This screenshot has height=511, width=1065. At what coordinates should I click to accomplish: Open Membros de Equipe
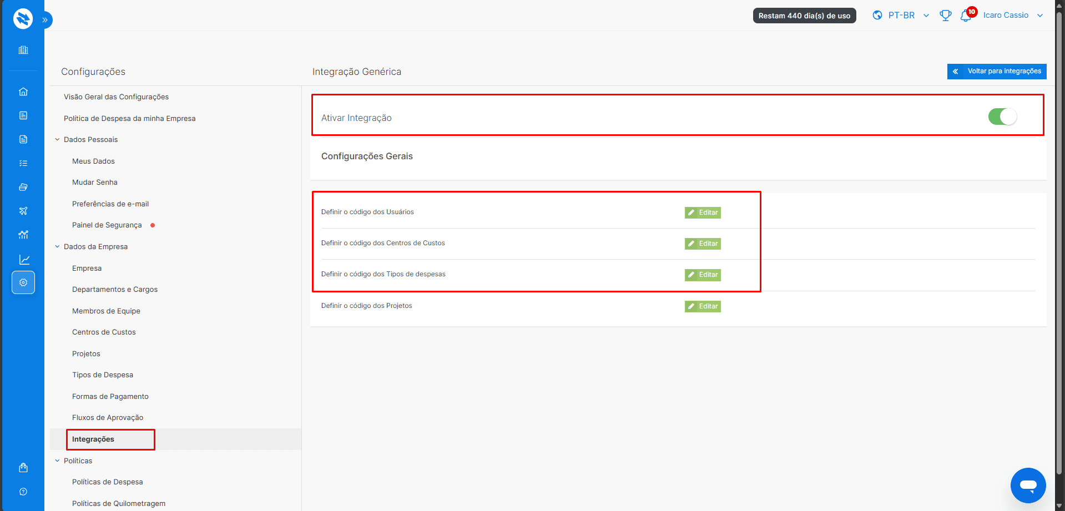(x=106, y=311)
